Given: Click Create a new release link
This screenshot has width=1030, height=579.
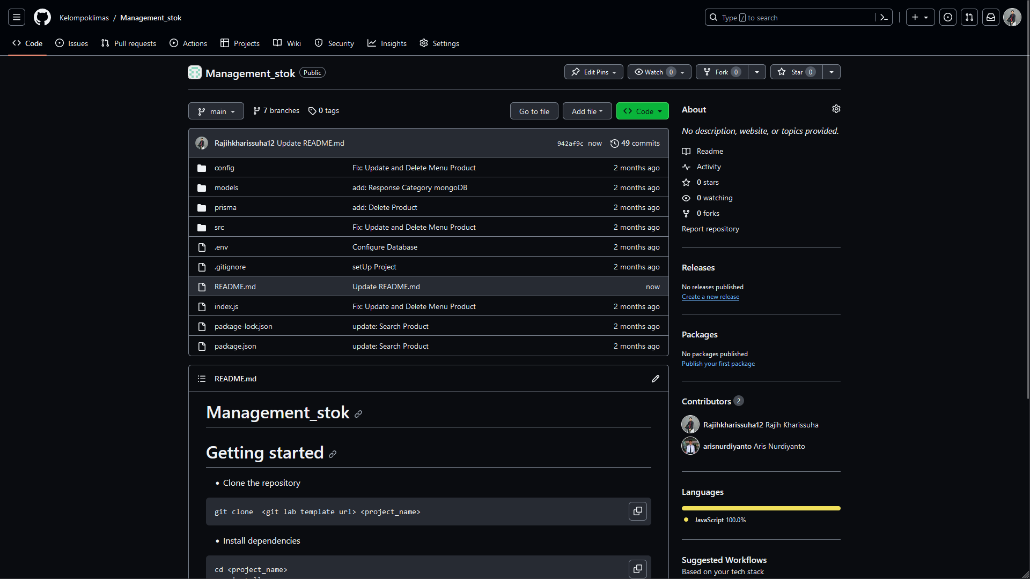Looking at the screenshot, I should click(x=710, y=297).
